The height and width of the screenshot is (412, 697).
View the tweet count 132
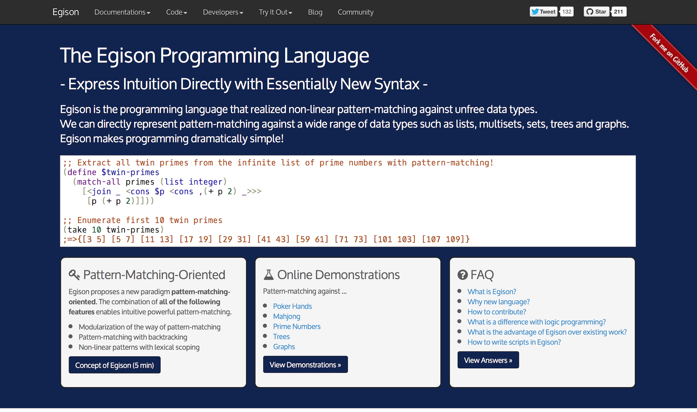[567, 12]
